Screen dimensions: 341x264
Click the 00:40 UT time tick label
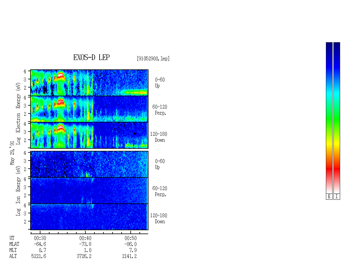(x=85, y=238)
